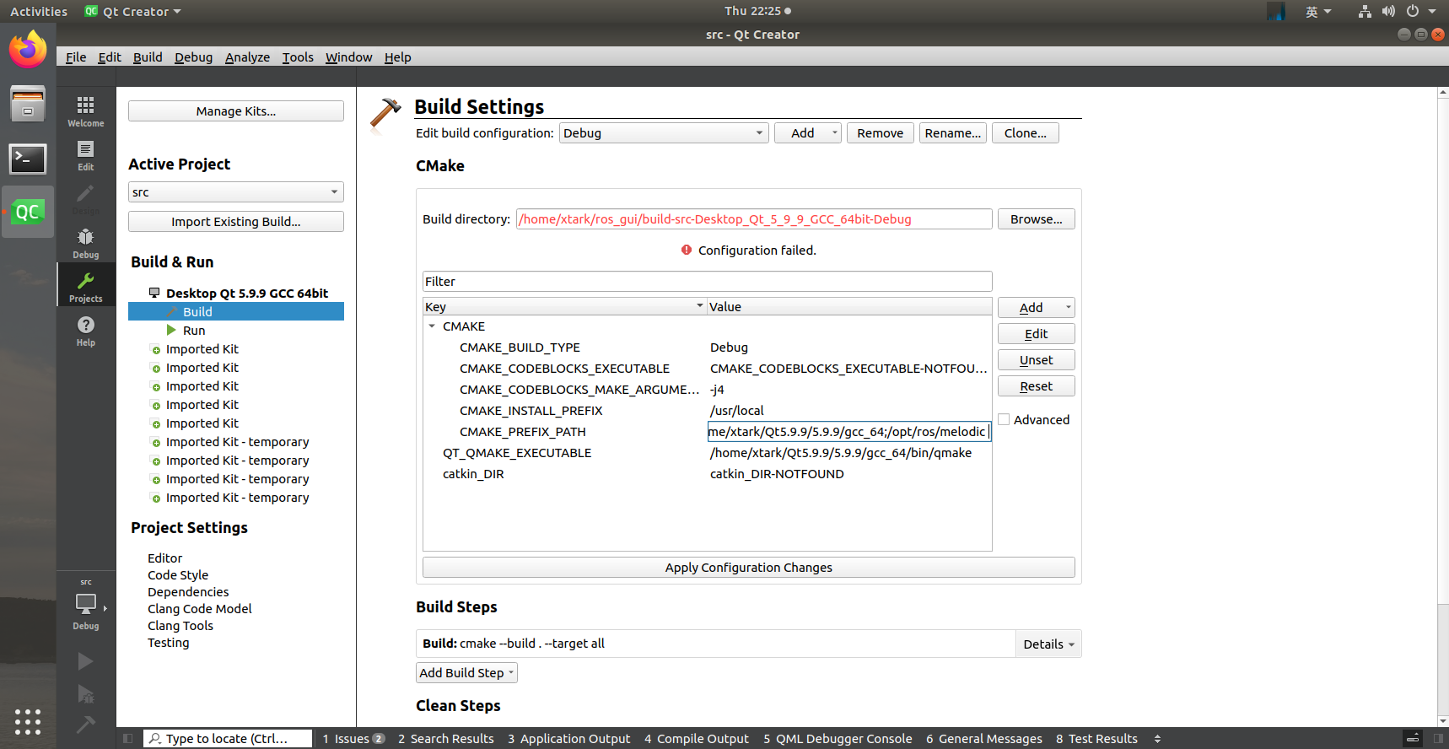Click the Qt Creator dock icon
1449x749 pixels.
[28, 212]
